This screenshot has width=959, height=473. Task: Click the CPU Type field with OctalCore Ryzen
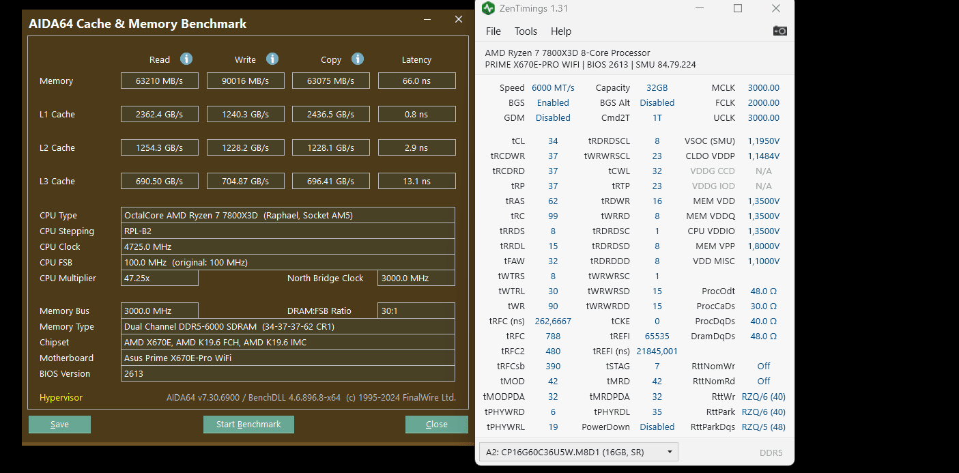pyautogui.click(x=288, y=215)
